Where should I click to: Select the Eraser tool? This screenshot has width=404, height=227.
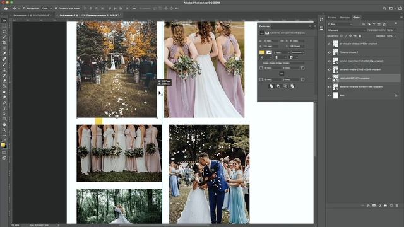pos(4,81)
